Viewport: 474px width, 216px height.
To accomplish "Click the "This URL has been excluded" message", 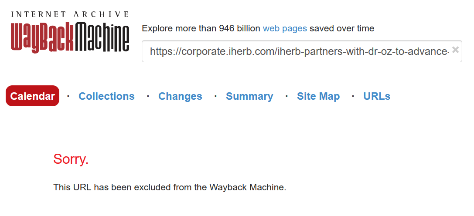I will [131, 188].
